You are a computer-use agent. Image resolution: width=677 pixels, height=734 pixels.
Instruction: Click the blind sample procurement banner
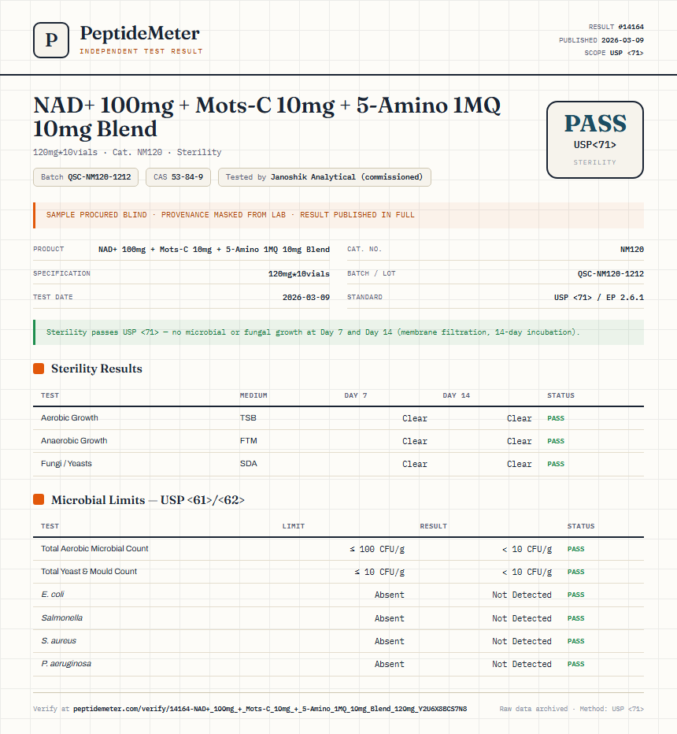pyautogui.click(x=338, y=215)
